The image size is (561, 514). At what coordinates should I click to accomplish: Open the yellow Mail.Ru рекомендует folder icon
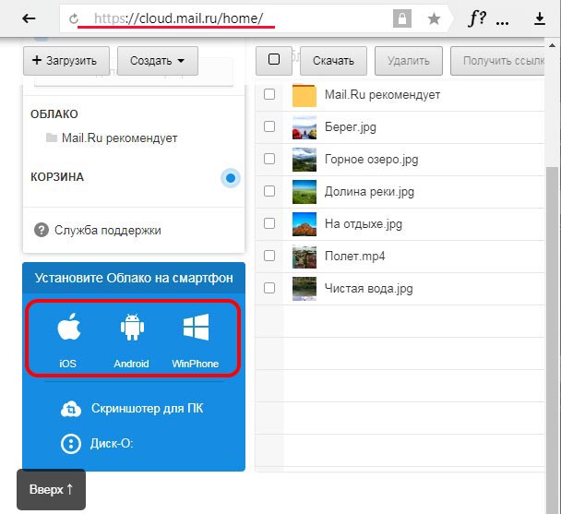click(x=304, y=95)
